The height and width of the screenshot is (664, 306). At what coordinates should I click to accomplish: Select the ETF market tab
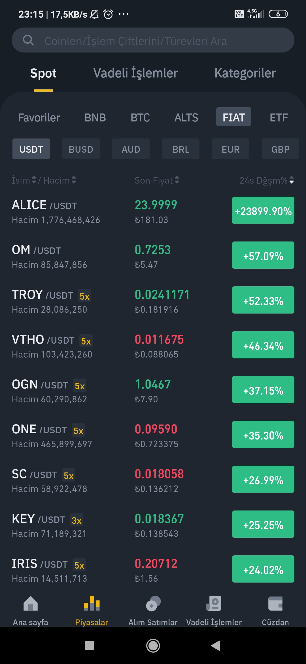[x=279, y=117]
